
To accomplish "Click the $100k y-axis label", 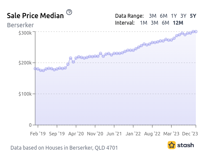I will [25, 94].
